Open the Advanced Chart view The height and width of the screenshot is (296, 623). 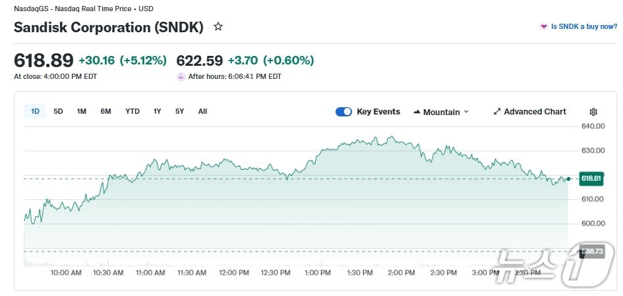point(535,112)
